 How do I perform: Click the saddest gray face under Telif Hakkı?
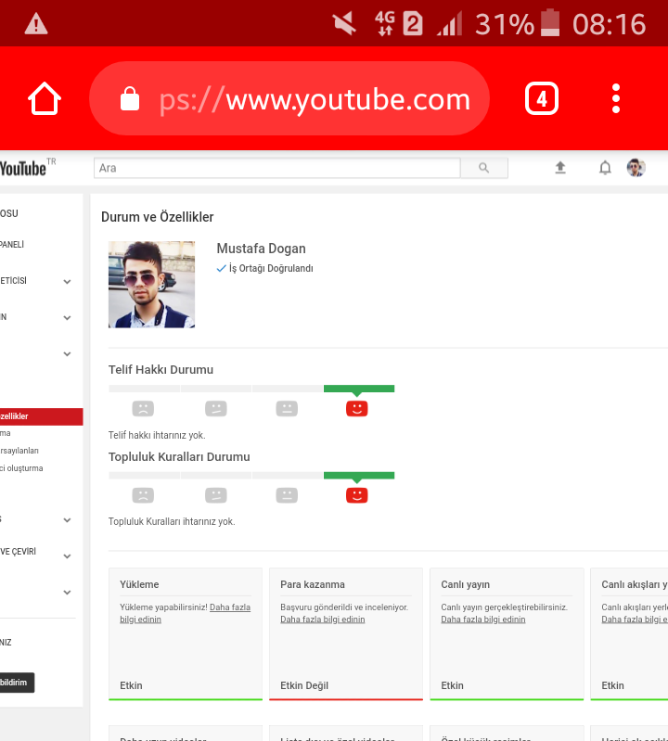pyautogui.click(x=143, y=408)
